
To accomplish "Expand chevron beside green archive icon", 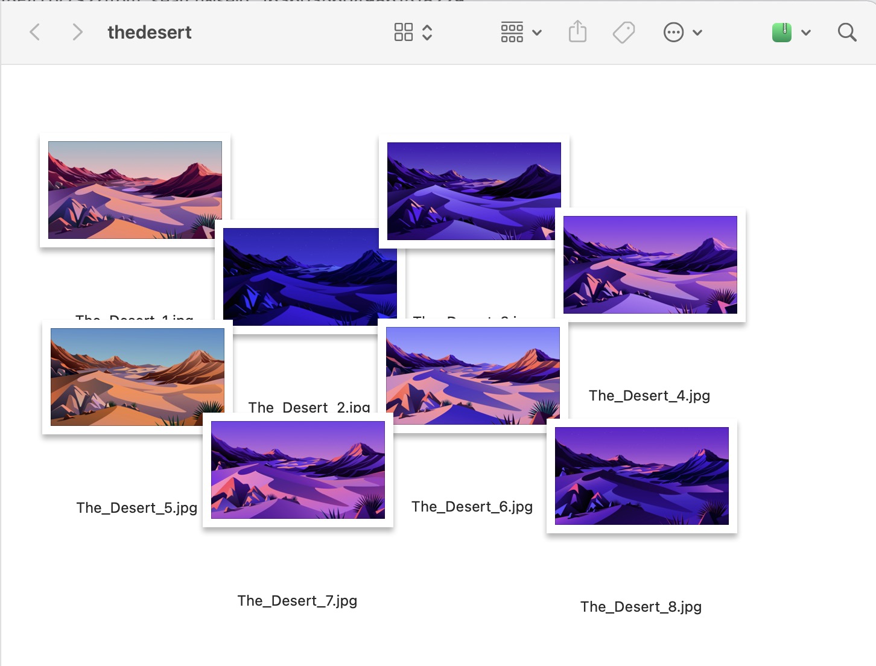I will tap(806, 33).
